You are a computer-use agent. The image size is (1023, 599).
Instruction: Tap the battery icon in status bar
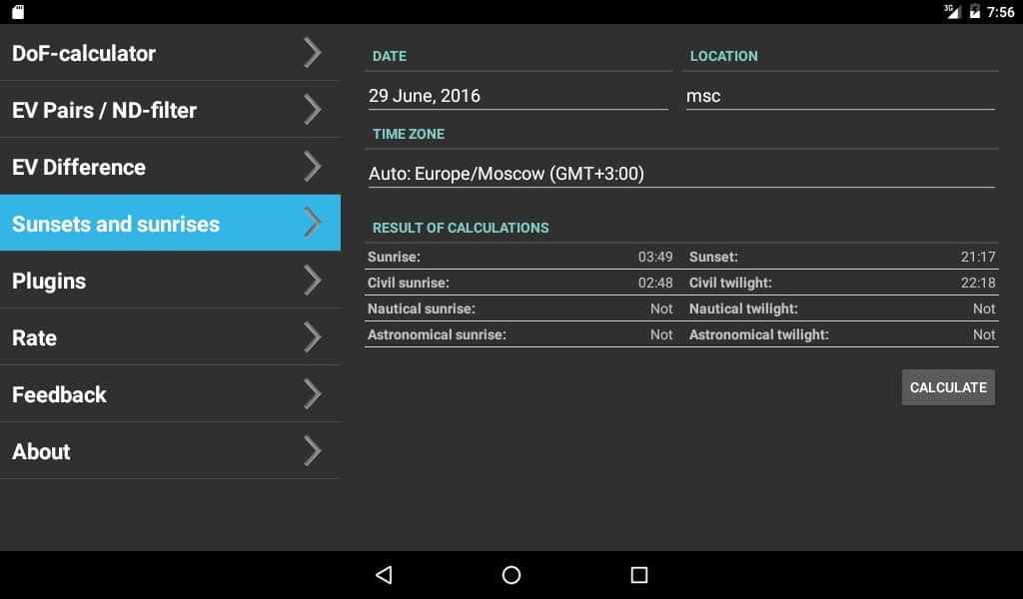[x=974, y=12]
